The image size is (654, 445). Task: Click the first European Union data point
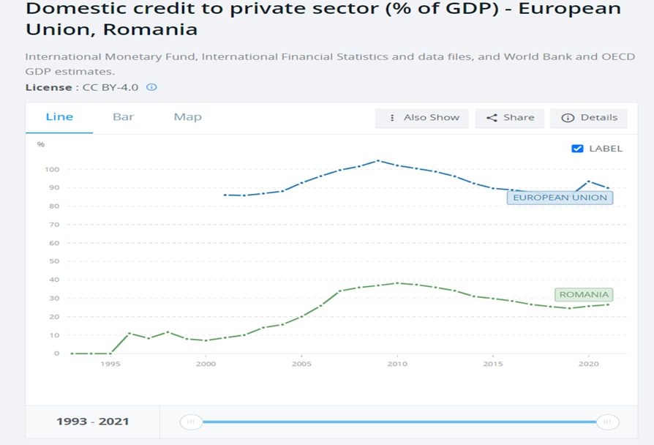225,195
